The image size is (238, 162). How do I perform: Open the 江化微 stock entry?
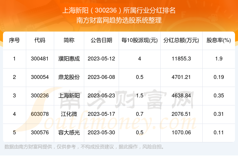(69, 114)
